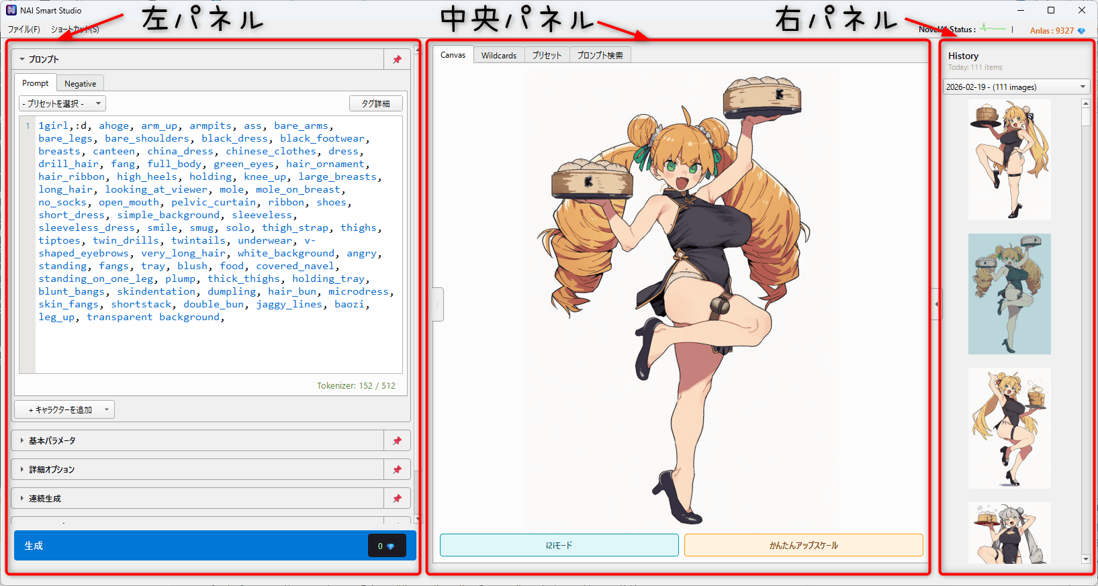
Task: Click the Tokenizer: 152 / 512 text
Action: pos(356,385)
